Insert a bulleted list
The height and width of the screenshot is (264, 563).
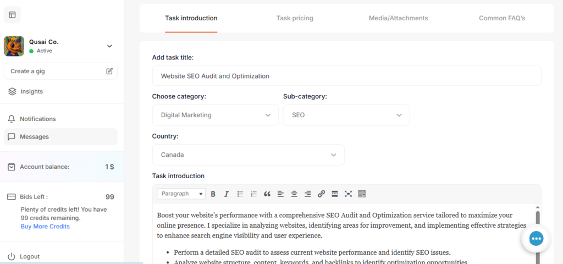[x=240, y=194]
